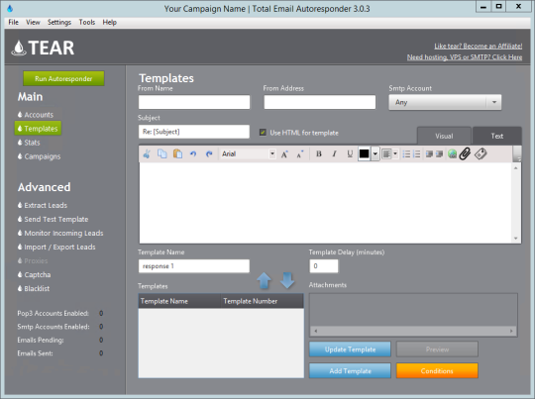
Task: Undo the last edit with the undo arrow
Action: (x=193, y=154)
